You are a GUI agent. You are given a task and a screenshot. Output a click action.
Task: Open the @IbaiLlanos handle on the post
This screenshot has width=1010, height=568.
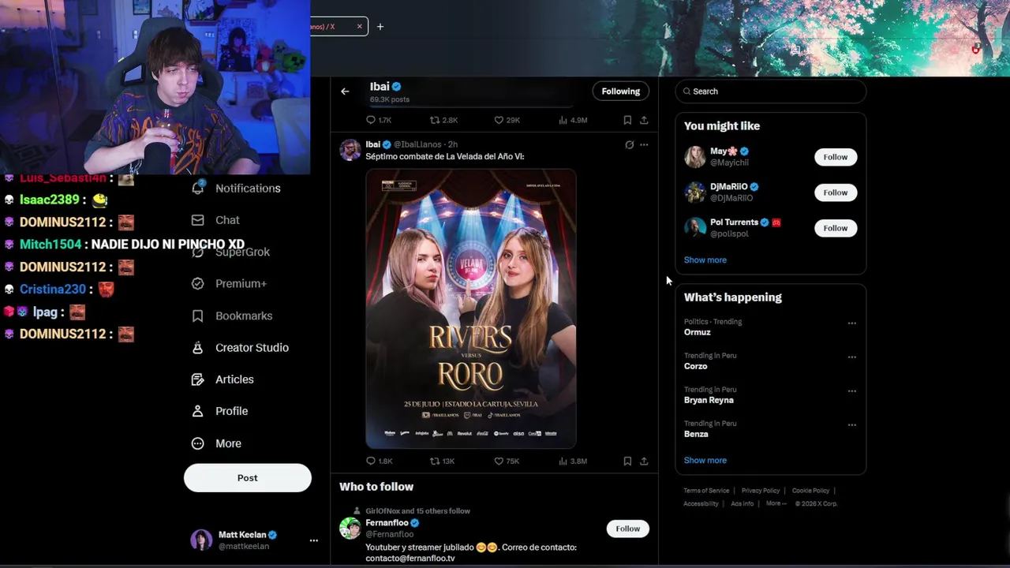click(417, 144)
